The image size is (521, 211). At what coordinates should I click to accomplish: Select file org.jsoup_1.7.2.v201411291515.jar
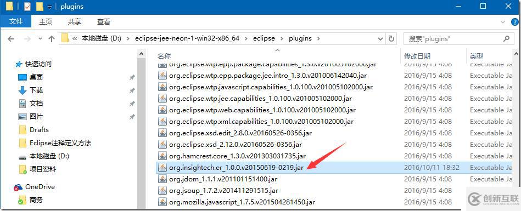223,190
